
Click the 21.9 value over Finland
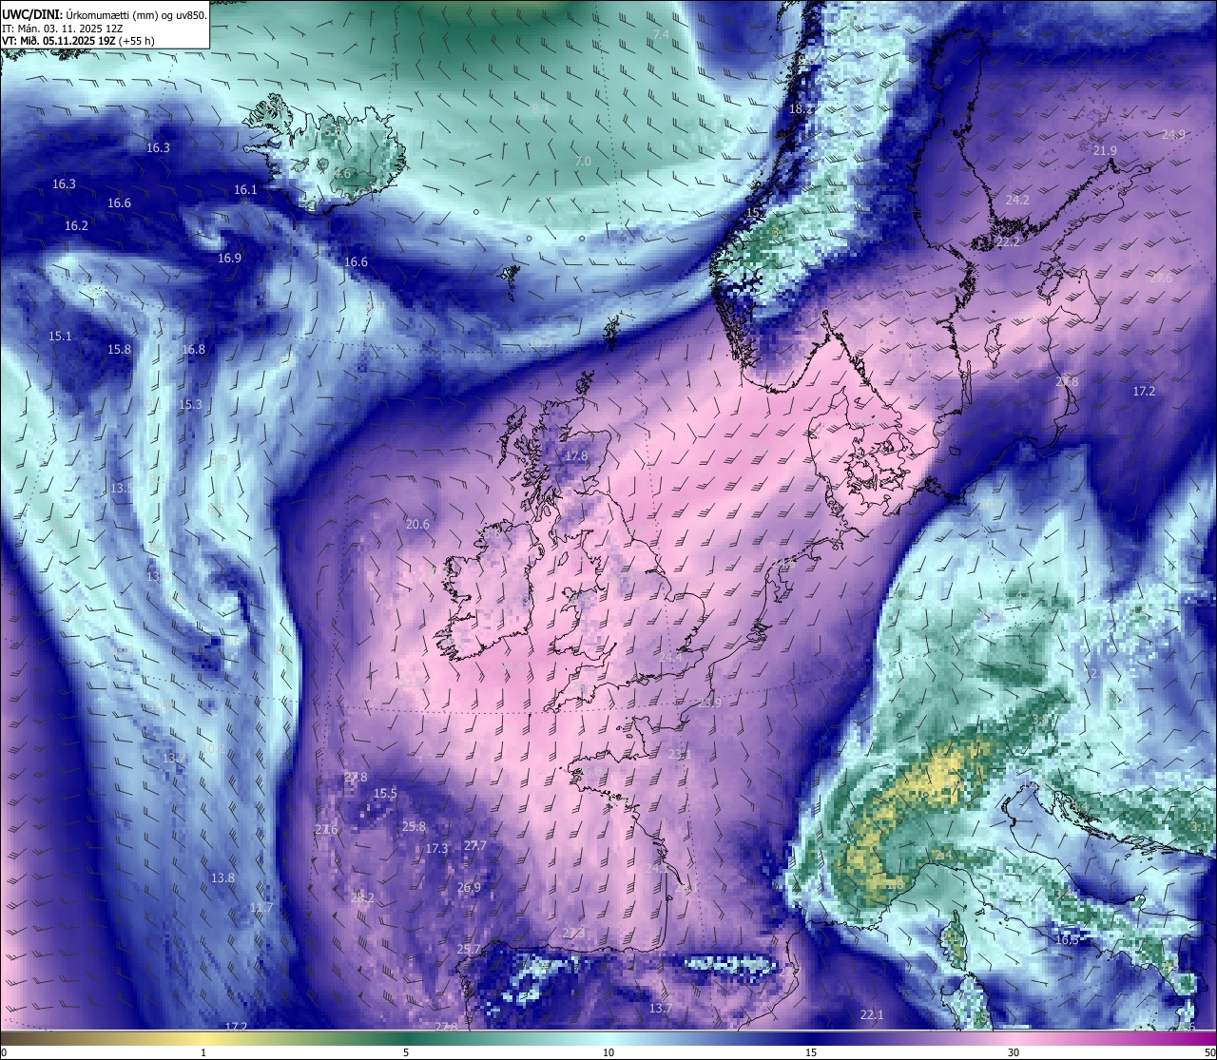(x=1105, y=150)
